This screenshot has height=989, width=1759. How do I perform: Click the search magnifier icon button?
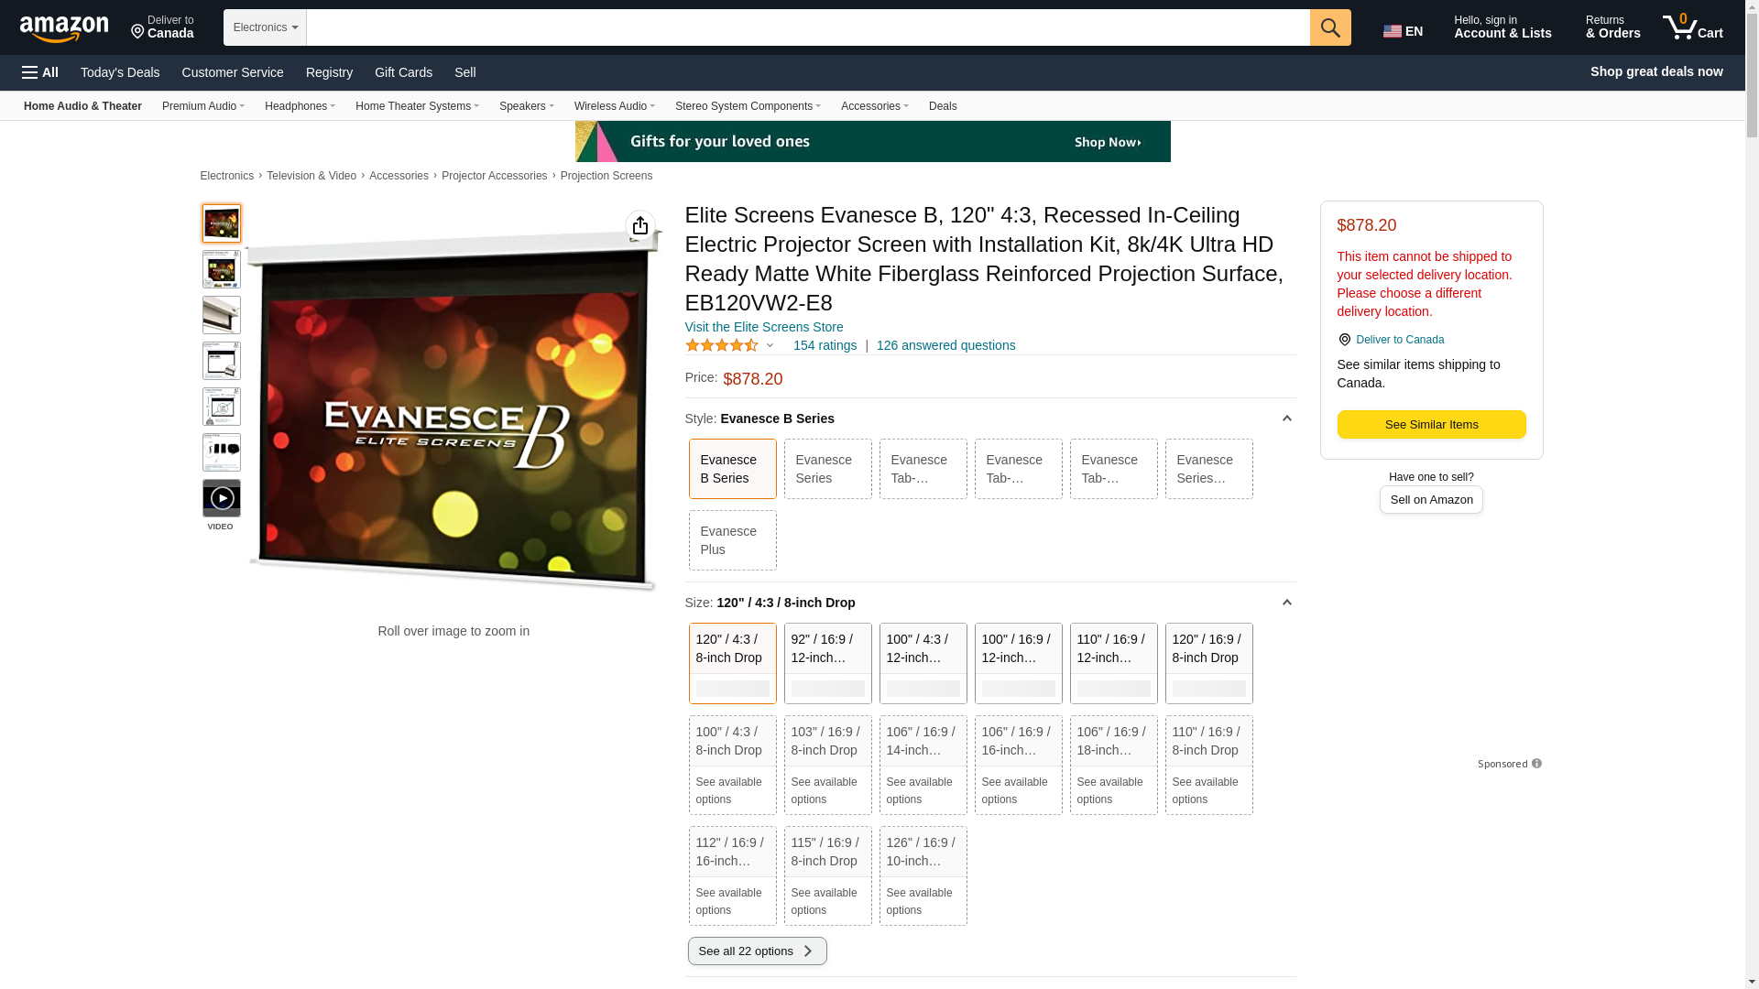point(1329,27)
